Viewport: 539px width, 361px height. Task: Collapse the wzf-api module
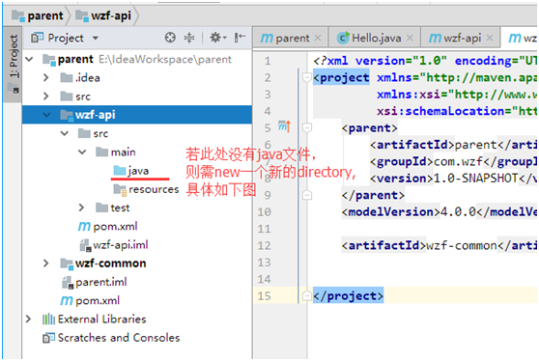[46, 115]
